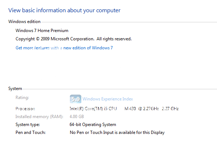The width and height of the screenshot is (217, 144).
Task: Click the Windows edition section header
Action: click(24, 22)
